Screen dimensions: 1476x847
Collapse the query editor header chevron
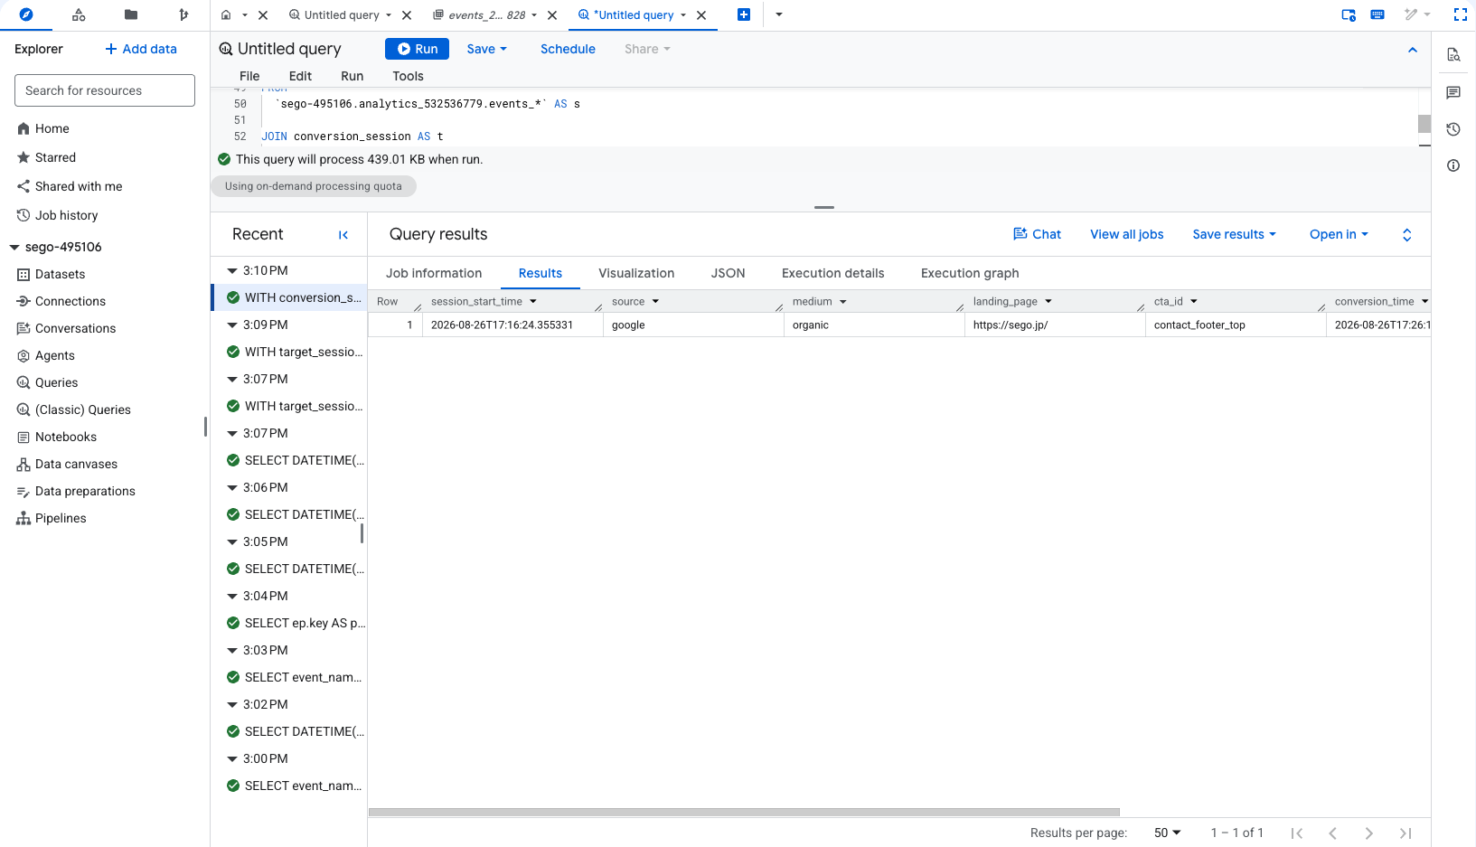point(1413,50)
